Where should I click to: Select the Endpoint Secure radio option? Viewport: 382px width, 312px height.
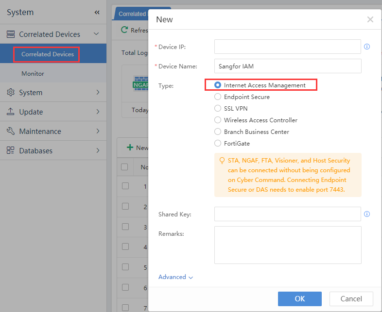(x=218, y=97)
